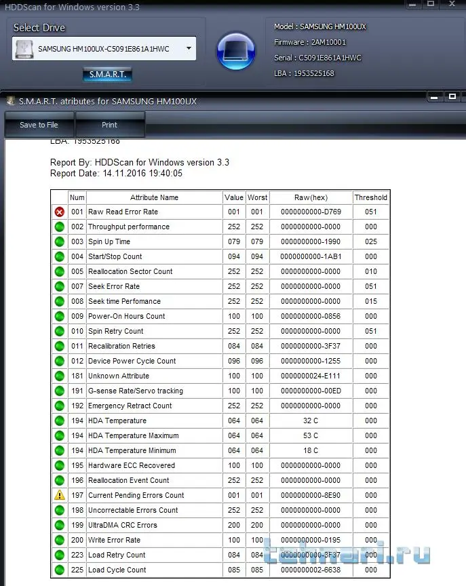Click the Num column header
Screen dimensions: 466x586
pyautogui.click(x=77, y=197)
